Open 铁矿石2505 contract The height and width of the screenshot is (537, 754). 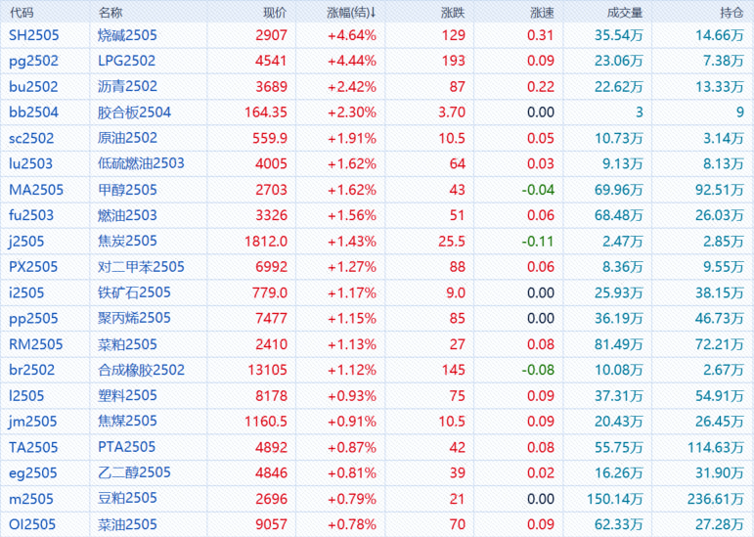(134, 292)
